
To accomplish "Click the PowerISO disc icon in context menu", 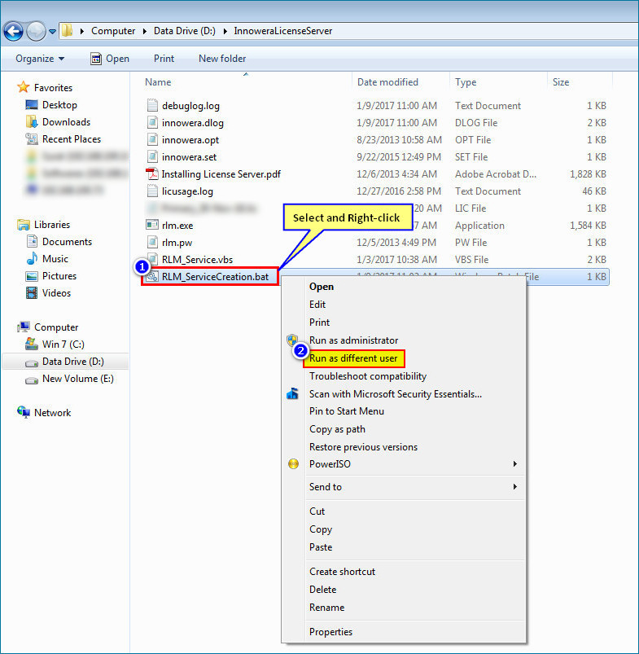I will 293,464.
